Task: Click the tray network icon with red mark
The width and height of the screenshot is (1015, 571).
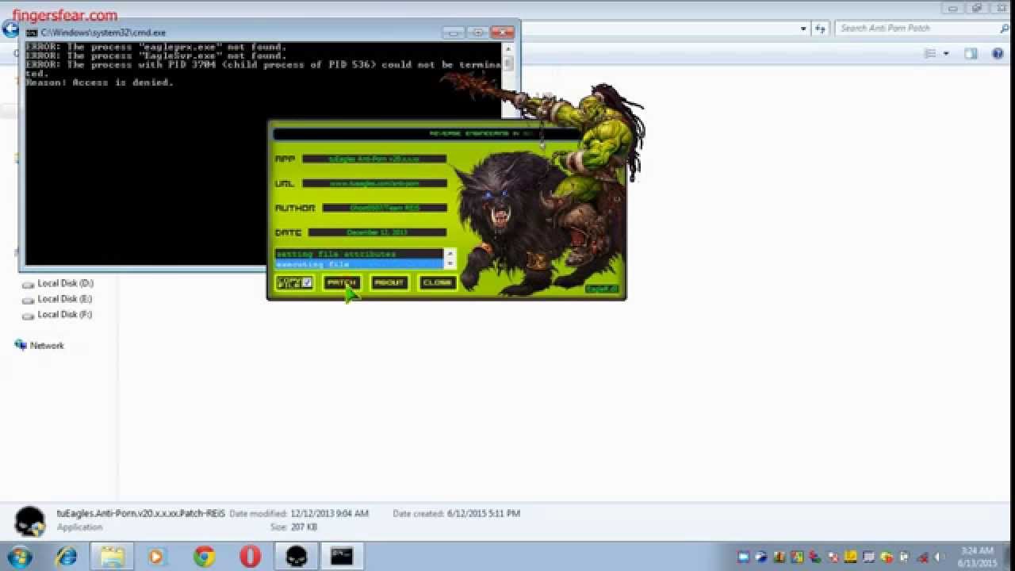Action: click(922, 557)
